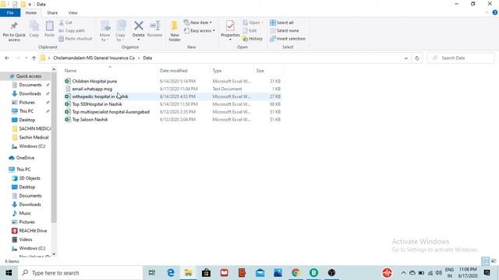Switch to the Share ribbon tab

click(x=52, y=12)
